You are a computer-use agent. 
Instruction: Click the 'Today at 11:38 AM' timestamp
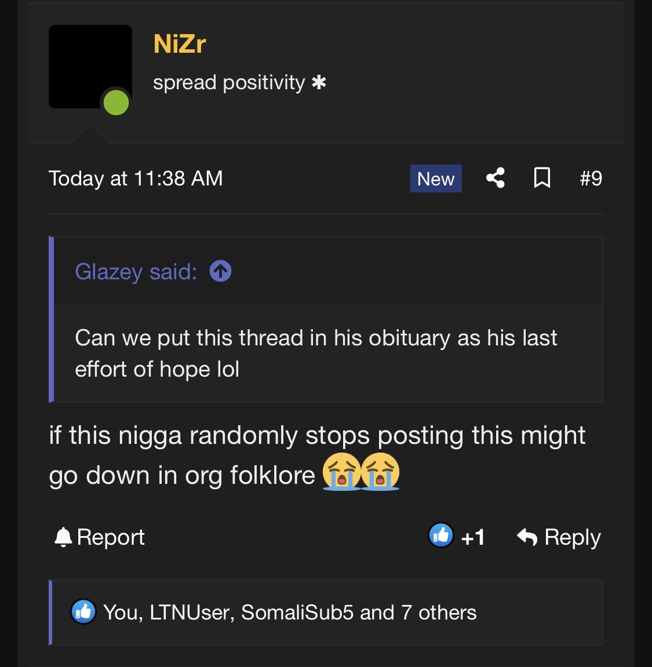tap(136, 178)
